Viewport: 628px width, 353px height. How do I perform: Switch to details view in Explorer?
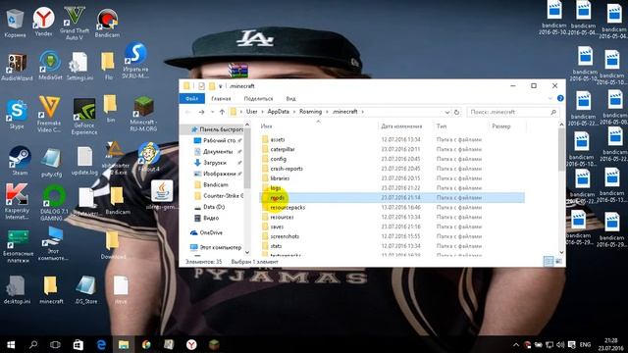click(x=549, y=262)
